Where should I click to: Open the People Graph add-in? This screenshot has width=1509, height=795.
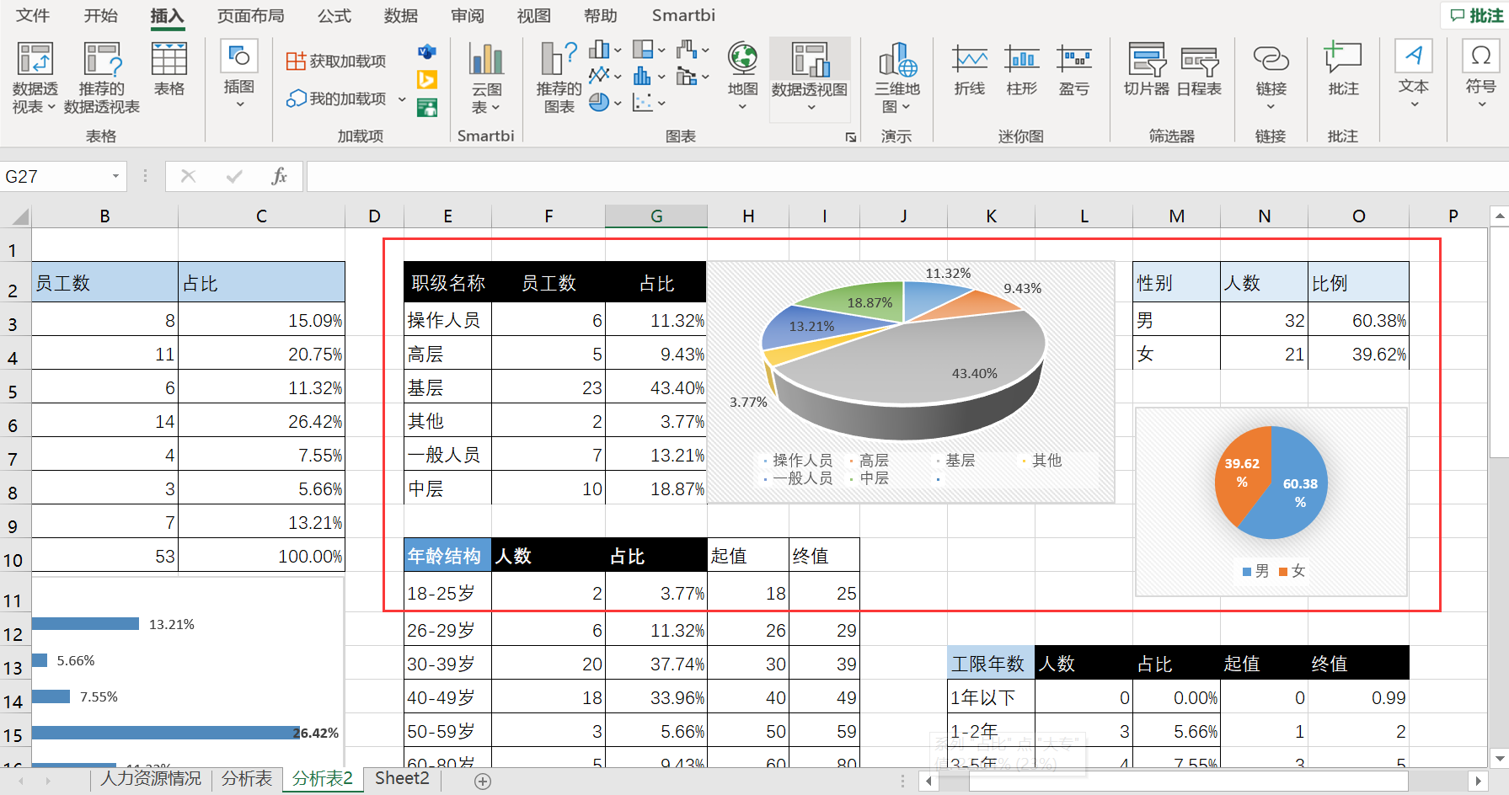pyautogui.click(x=427, y=107)
